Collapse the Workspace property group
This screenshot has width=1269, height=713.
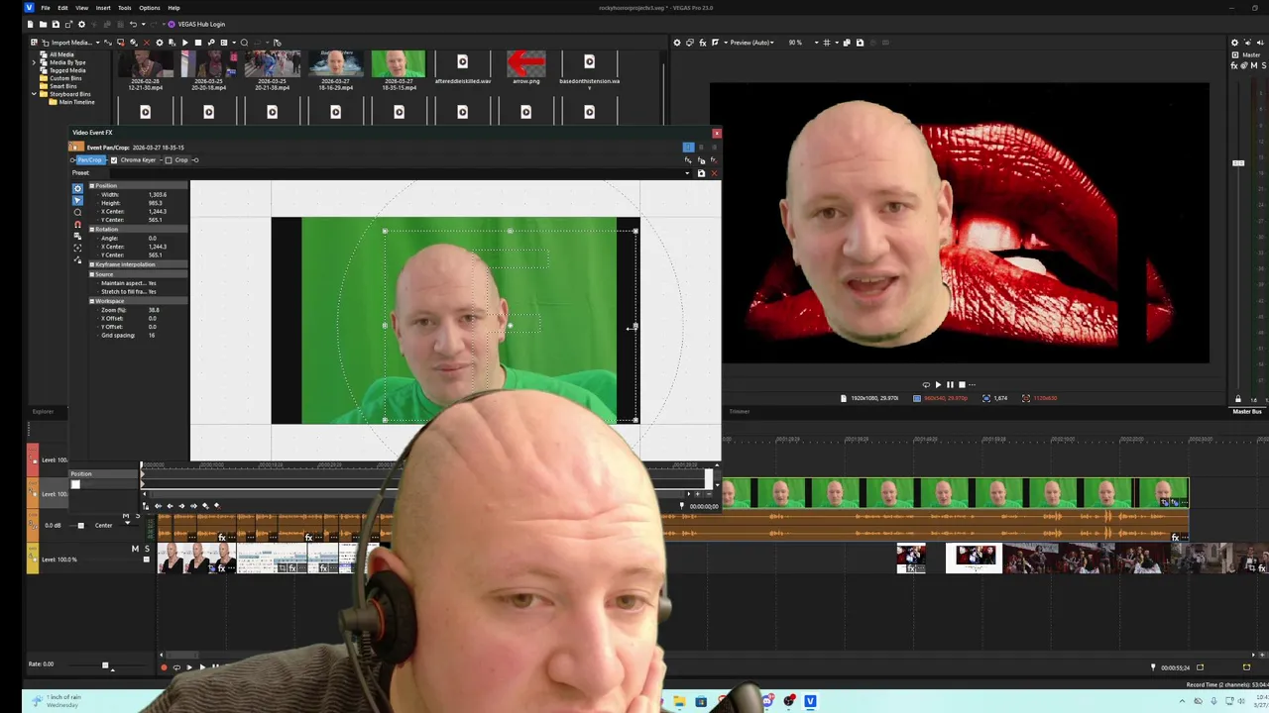coord(92,301)
